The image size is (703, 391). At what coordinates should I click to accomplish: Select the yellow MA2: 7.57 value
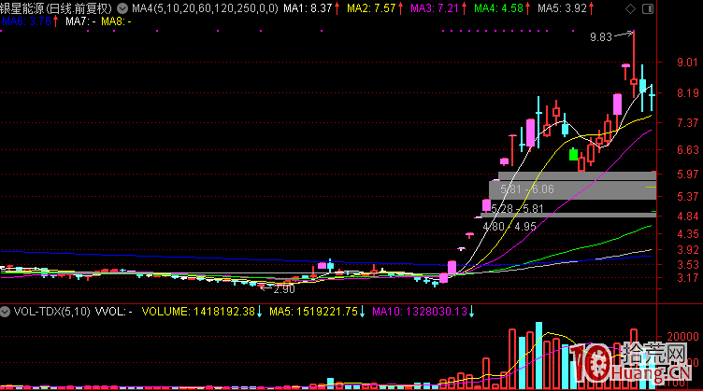(x=371, y=8)
